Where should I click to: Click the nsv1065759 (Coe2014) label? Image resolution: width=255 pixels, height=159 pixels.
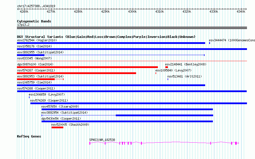pos(34,82)
